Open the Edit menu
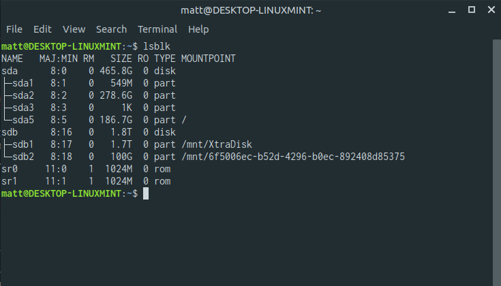This screenshot has width=501, height=286. tap(42, 29)
